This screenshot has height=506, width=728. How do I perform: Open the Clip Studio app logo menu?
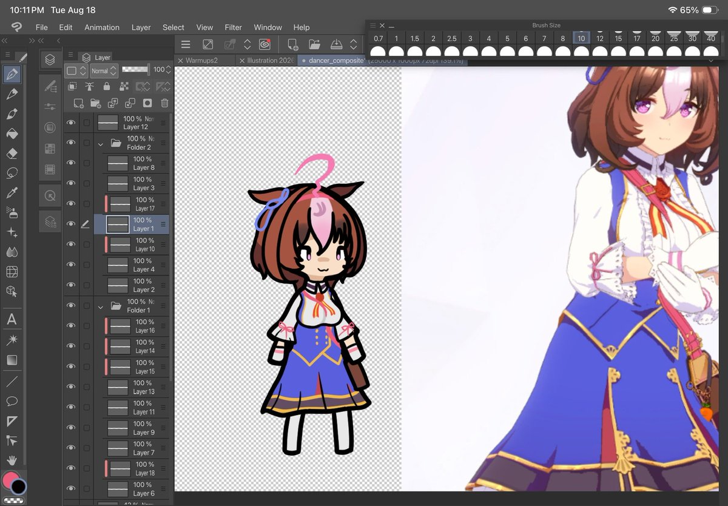click(x=16, y=27)
